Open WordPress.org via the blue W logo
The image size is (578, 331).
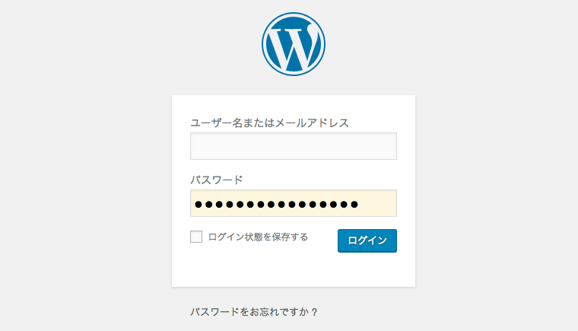(294, 44)
